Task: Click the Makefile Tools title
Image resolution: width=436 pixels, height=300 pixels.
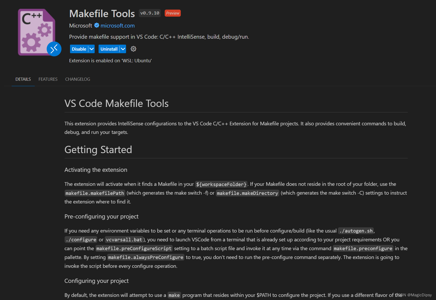Action: pos(102,13)
